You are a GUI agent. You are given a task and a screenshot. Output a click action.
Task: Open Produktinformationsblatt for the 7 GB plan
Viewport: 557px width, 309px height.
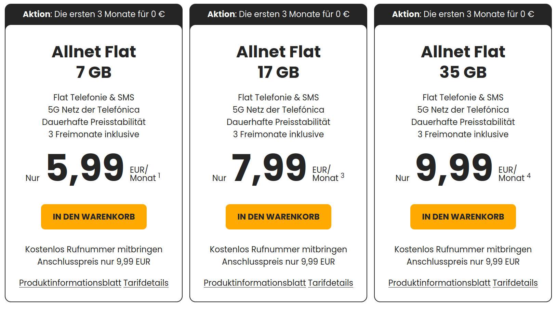click(x=70, y=283)
